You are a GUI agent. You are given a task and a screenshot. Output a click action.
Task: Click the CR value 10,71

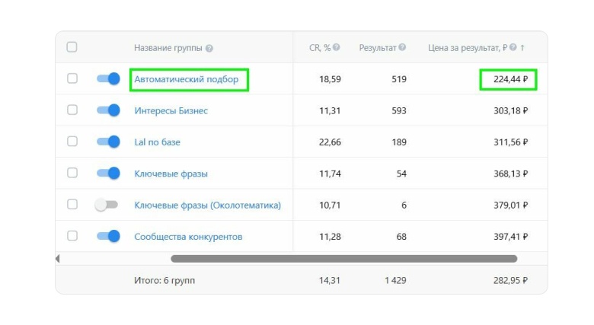pos(330,205)
